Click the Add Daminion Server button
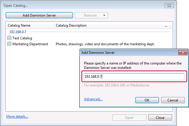 point(39,15)
